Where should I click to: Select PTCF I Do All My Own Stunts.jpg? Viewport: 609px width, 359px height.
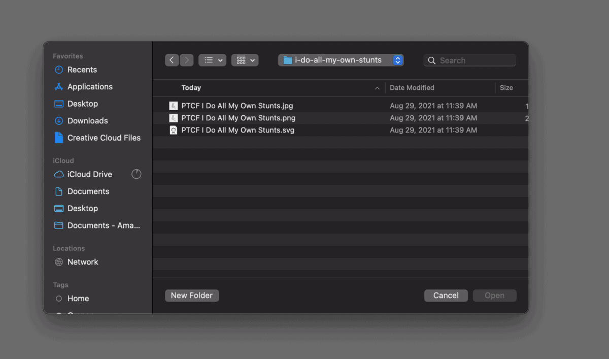point(237,106)
